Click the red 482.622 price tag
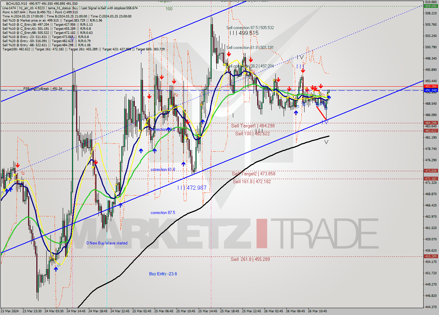 point(431,130)
